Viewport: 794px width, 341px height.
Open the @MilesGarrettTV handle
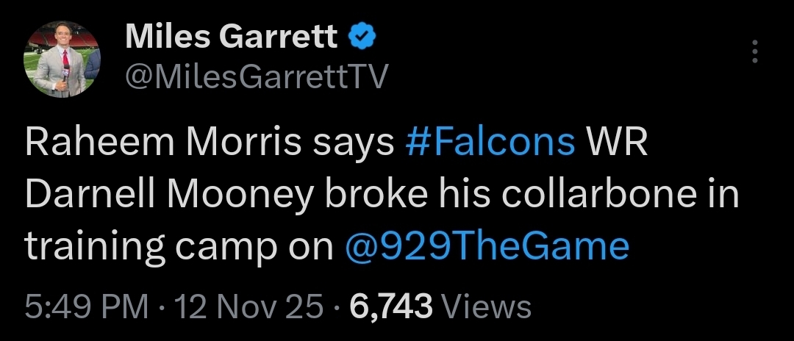[x=255, y=75]
